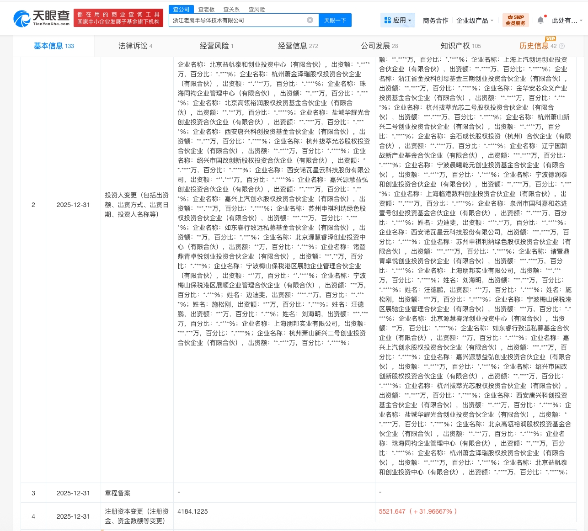Open the 知识产权 tab
Screen dimensions: 588x531
(x=460, y=46)
